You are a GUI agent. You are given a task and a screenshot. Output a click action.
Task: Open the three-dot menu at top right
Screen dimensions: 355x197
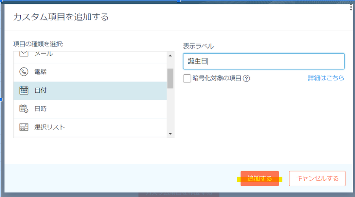point(351,7)
